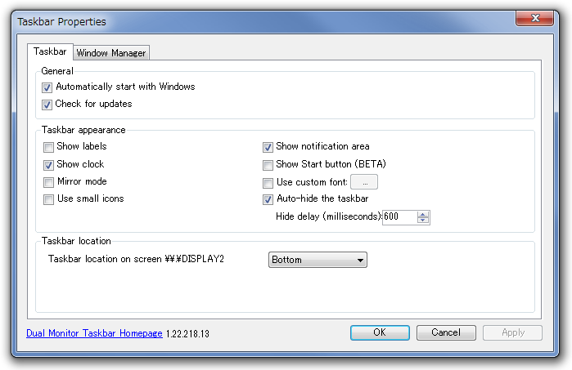Click the version number 1.22.218.13
This screenshot has width=572, height=370.
[x=187, y=334]
